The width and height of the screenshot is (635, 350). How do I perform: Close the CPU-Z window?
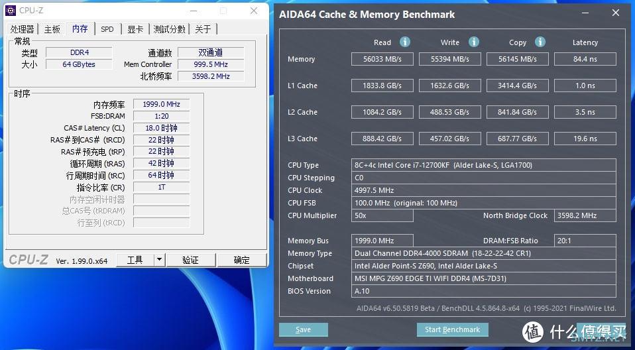coord(254,11)
